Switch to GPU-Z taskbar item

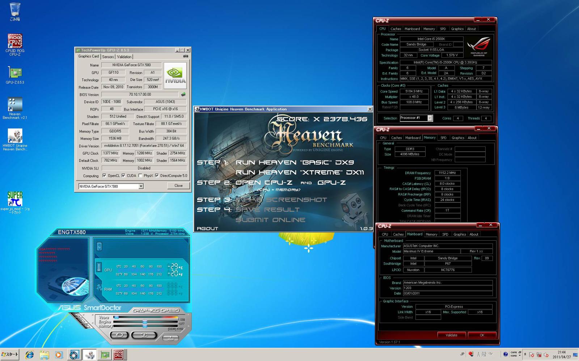(105, 355)
